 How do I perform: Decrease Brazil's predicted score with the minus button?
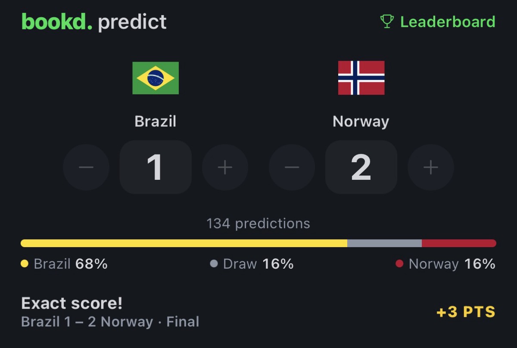(x=86, y=167)
